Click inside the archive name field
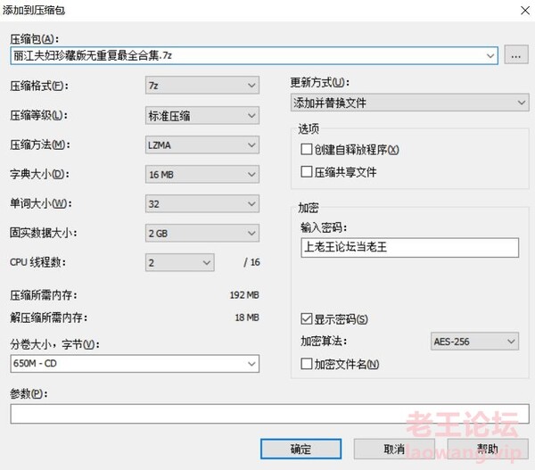Viewport: 535px width, 470px height. (254, 55)
